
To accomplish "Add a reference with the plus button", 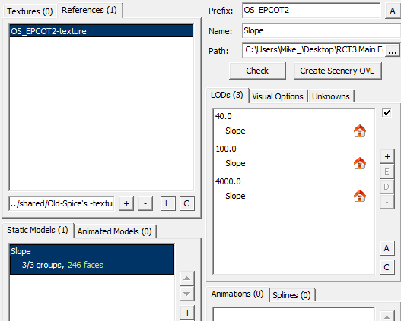I will (x=126, y=203).
